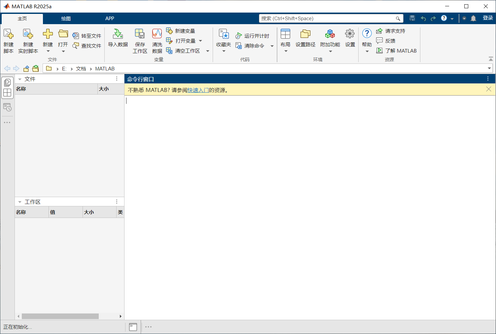Open 设置 gear preferences
Screen dimensions: 496x334
pos(350,38)
